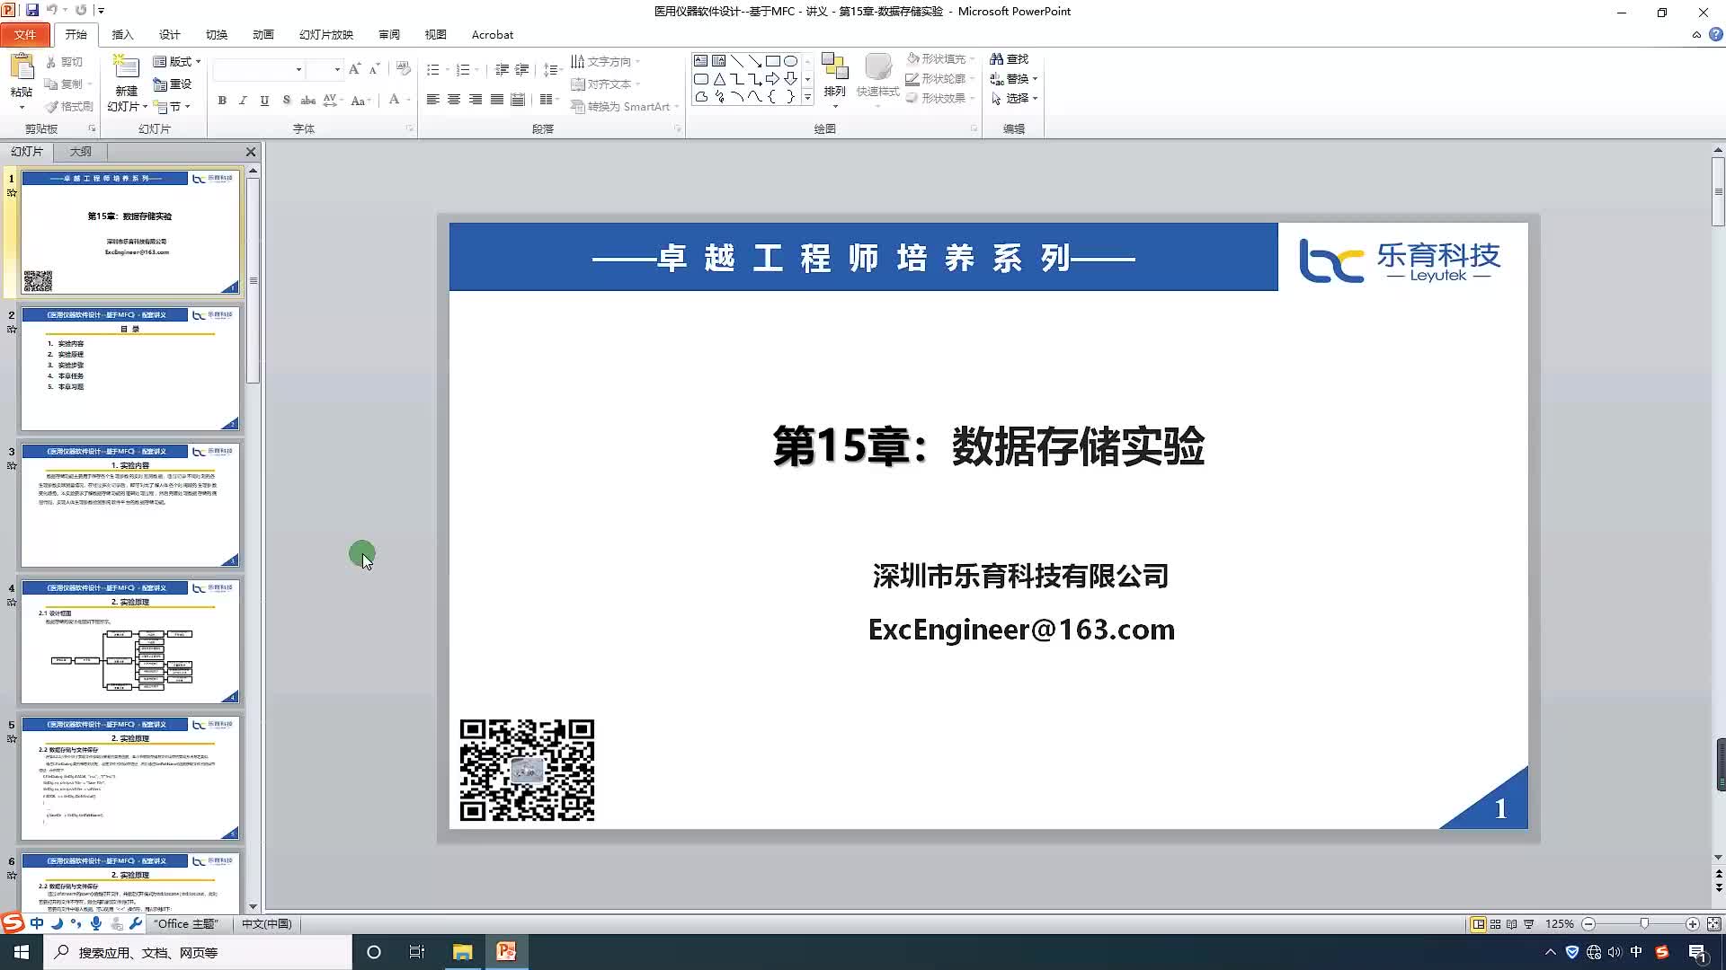Screen dimensions: 1726x970
Task: Click the New Slide (新建幻灯片) icon
Action: click(x=126, y=68)
